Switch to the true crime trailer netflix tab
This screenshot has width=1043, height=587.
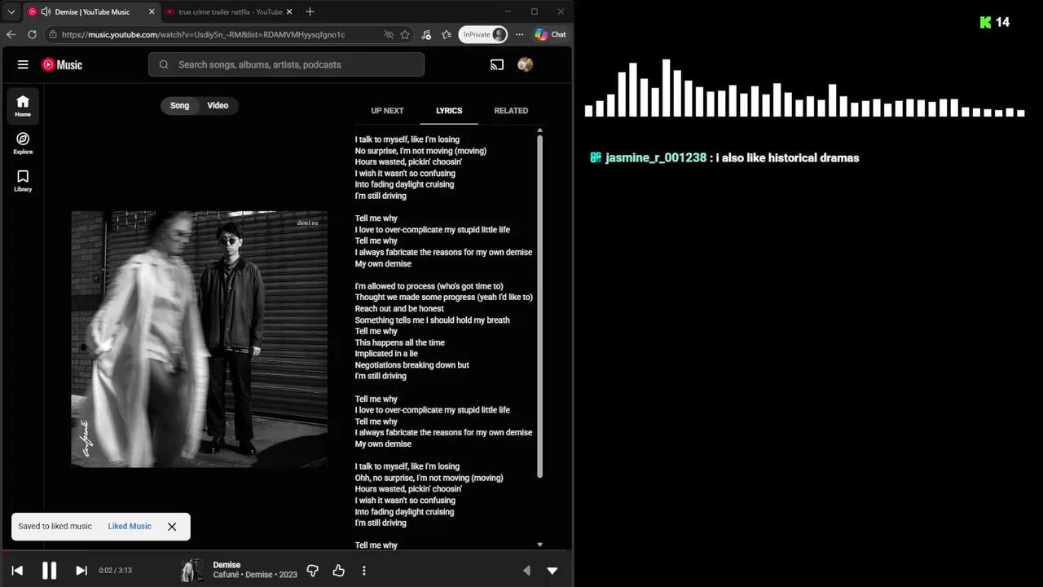(231, 11)
